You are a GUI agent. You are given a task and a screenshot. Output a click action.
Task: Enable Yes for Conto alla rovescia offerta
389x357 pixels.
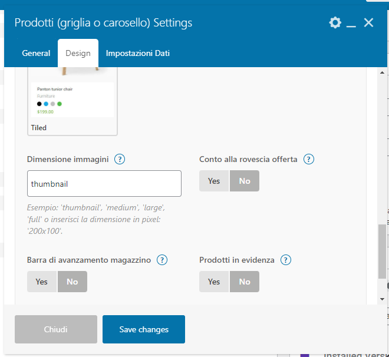[214, 181]
